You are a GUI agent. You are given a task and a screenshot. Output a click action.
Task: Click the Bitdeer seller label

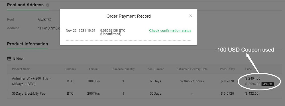[x=19, y=59]
